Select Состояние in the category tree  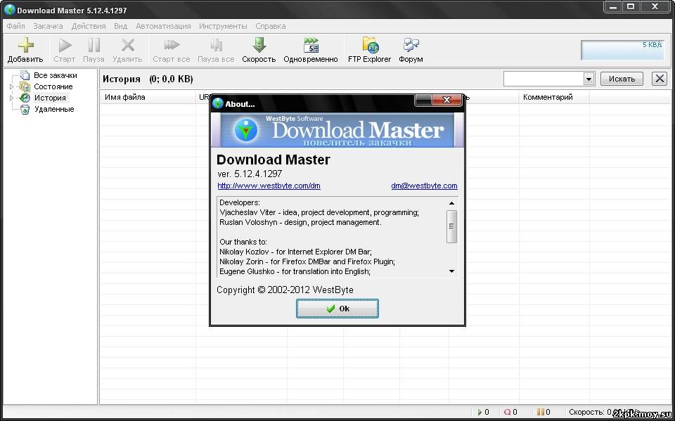(x=53, y=86)
